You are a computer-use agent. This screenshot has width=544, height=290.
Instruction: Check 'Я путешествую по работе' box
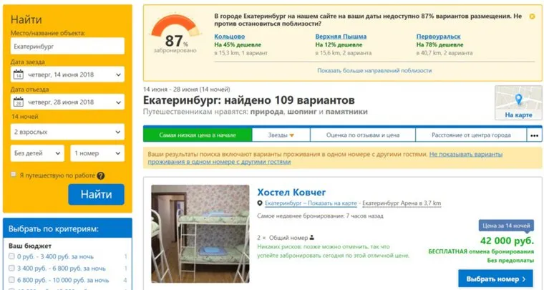(13, 175)
